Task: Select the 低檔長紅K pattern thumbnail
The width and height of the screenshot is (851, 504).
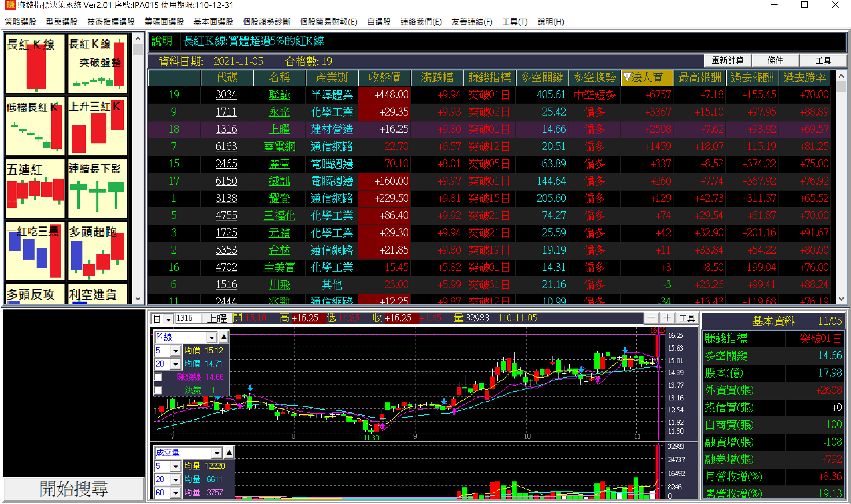Action: [x=35, y=126]
